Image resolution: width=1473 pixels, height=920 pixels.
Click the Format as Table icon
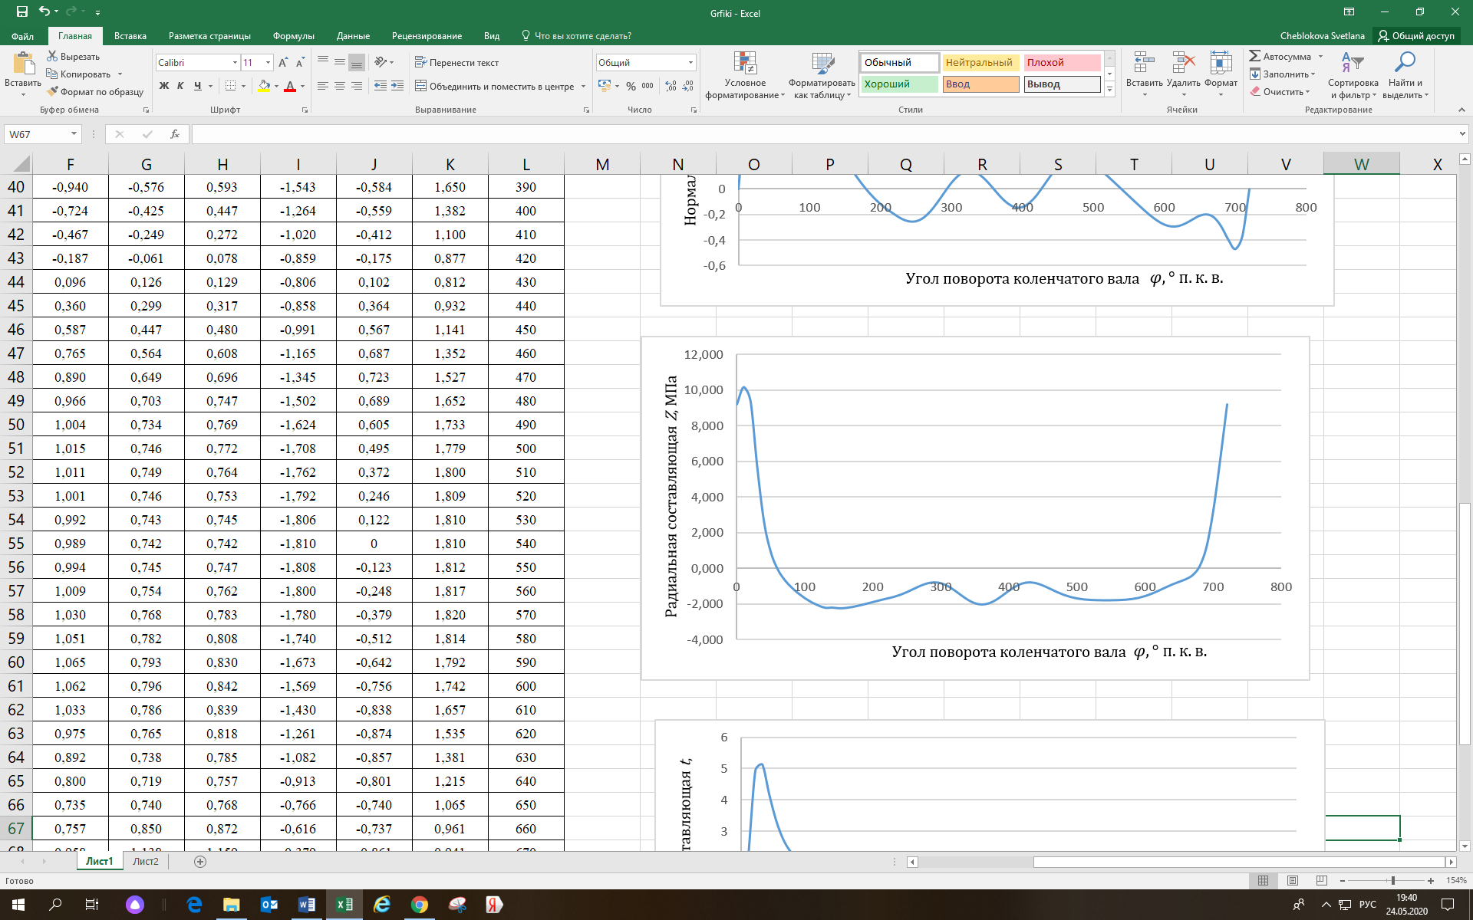pos(822,64)
